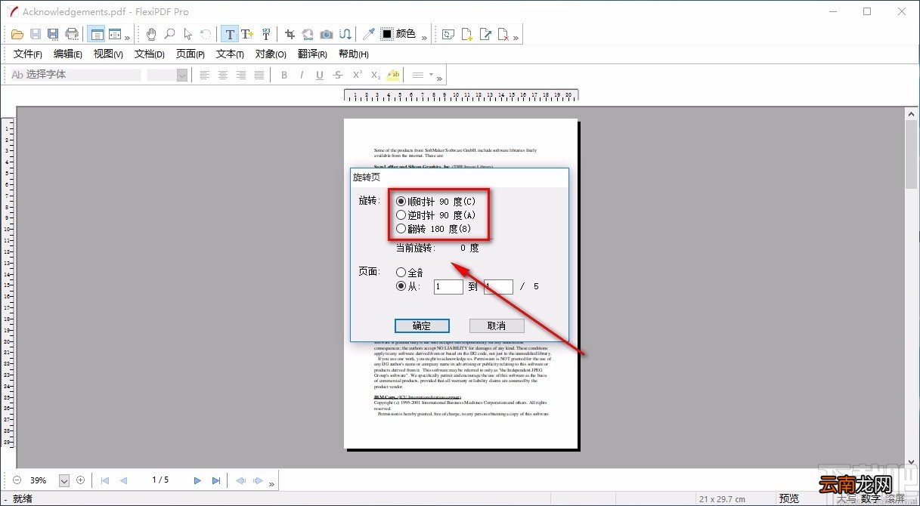
Task: Click the starting page number field
Action: pos(448,287)
